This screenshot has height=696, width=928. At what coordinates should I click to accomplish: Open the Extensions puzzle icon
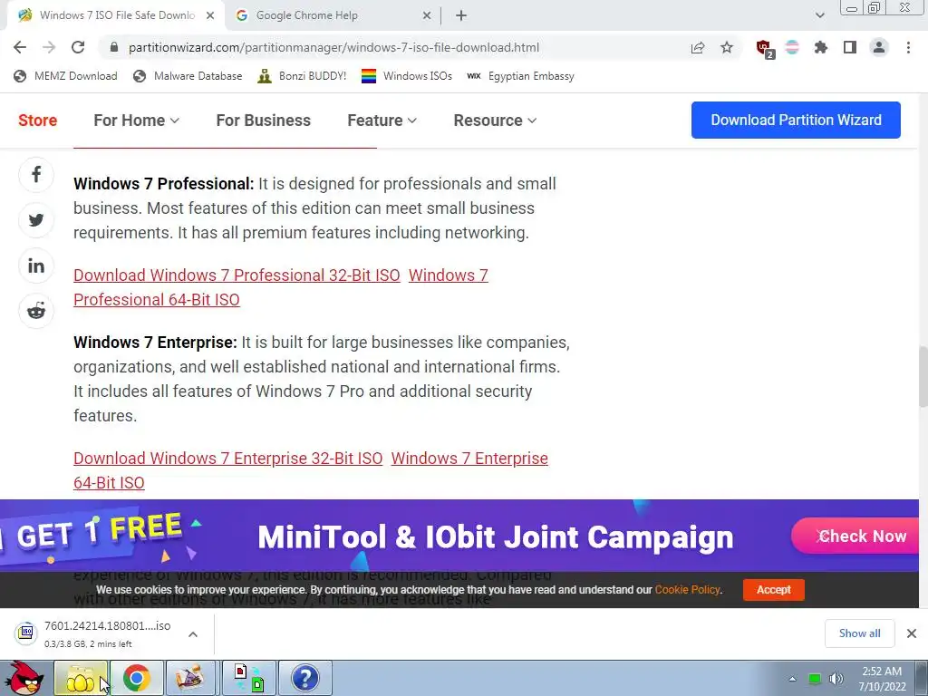click(x=821, y=47)
